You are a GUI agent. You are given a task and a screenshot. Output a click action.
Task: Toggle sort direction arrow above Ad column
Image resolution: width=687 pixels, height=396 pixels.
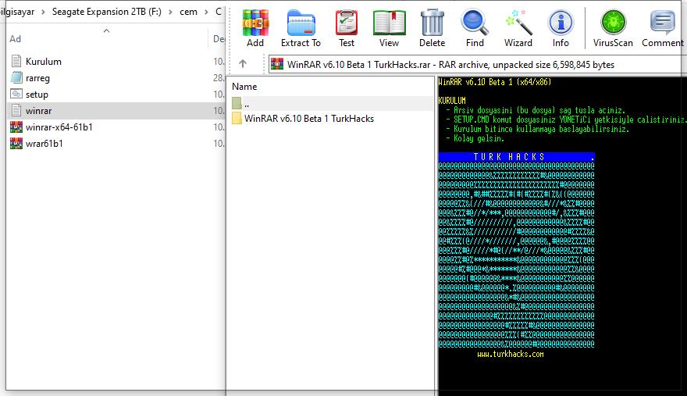tap(106, 30)
